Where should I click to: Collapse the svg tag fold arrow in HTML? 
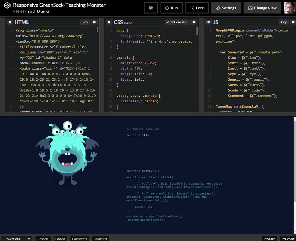coord(13,31)
